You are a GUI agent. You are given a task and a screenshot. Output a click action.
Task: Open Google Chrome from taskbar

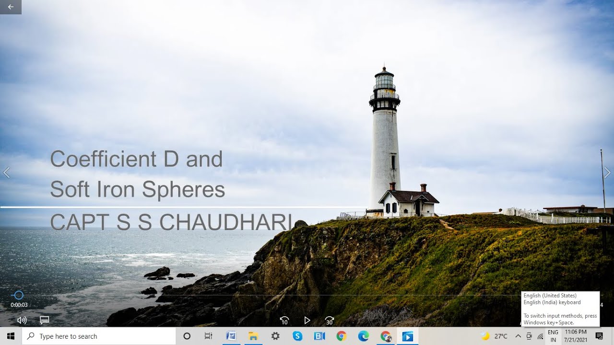point(342,336)
